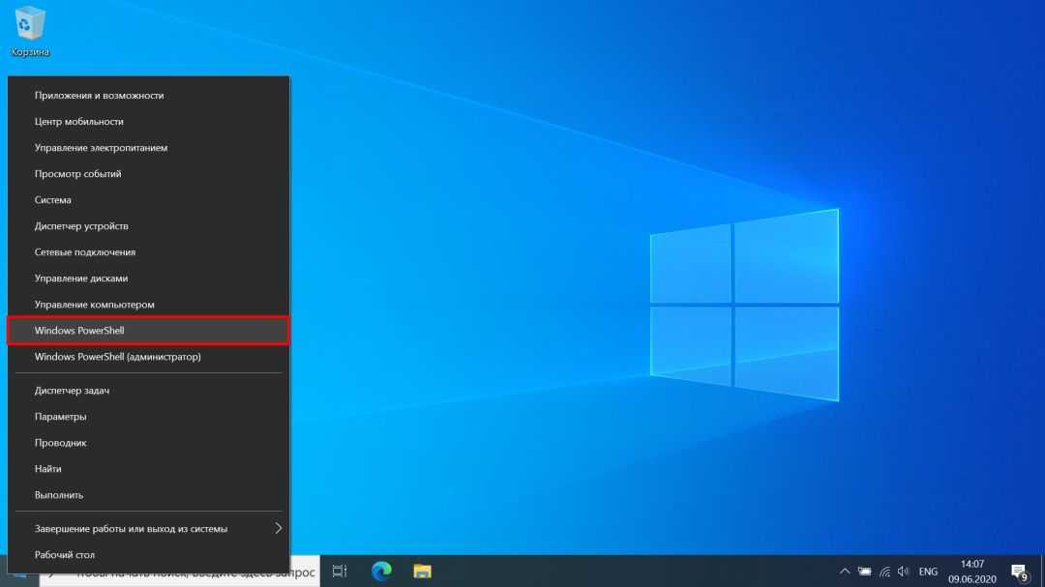1045x587 pixels.
Task: Open 'Диспетчер устройств' from the menu
Action: [148, 226]
